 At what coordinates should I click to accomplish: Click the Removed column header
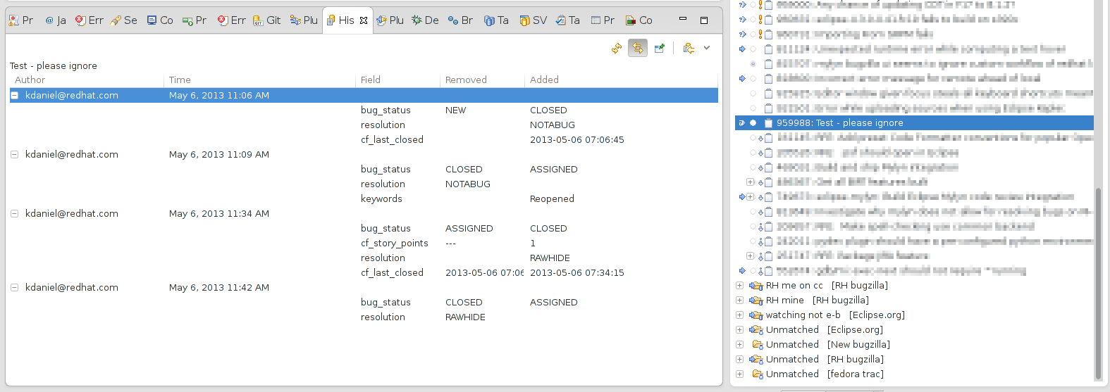coord(482,80)
